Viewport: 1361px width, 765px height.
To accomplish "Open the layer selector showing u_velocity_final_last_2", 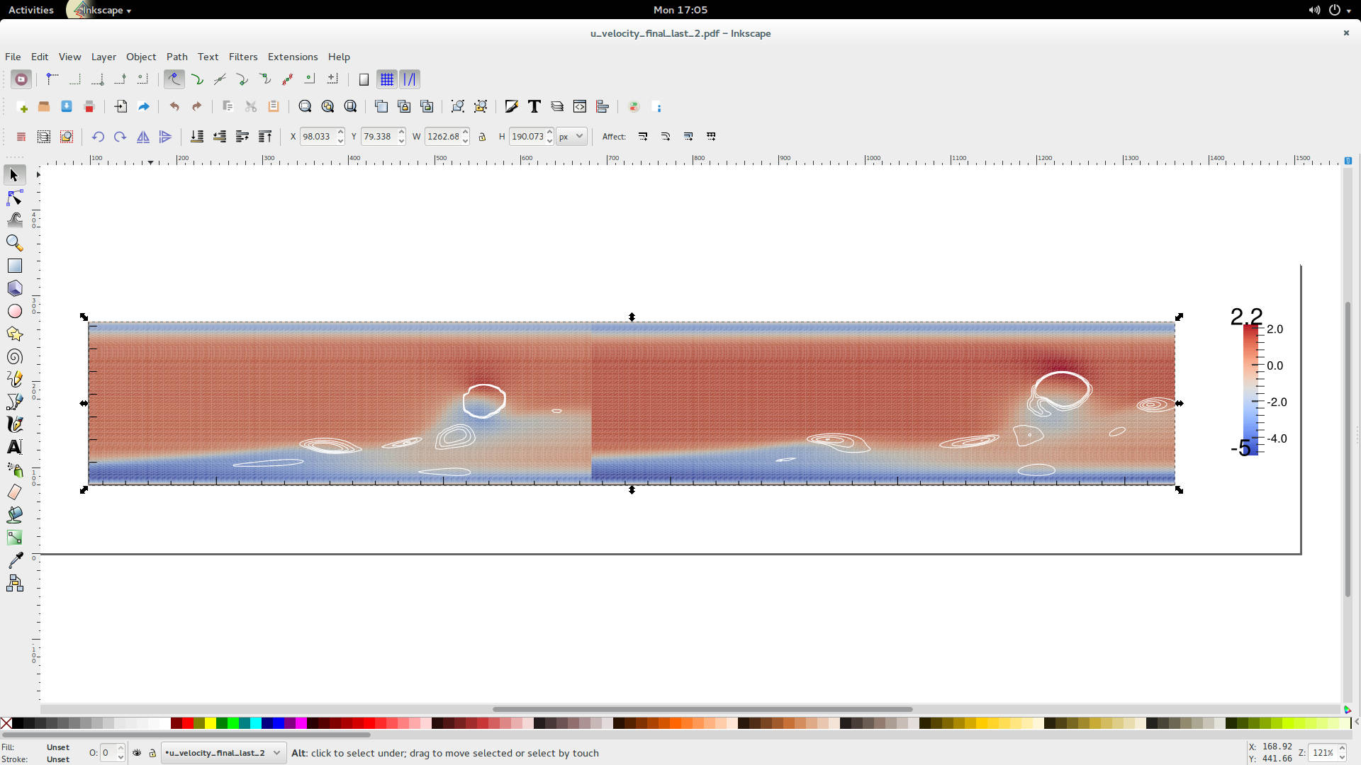I will 222,753.
